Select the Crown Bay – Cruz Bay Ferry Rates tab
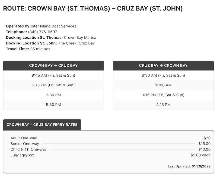 coord(42,125)
